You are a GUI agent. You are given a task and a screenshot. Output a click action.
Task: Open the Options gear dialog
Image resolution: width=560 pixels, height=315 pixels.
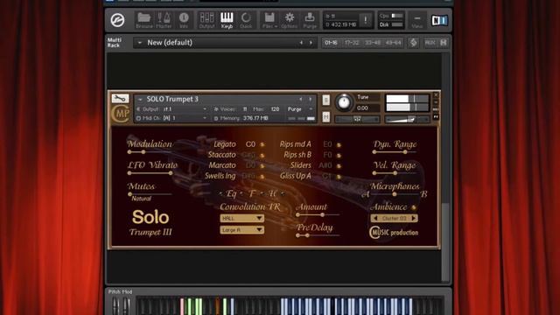(290, 20)
